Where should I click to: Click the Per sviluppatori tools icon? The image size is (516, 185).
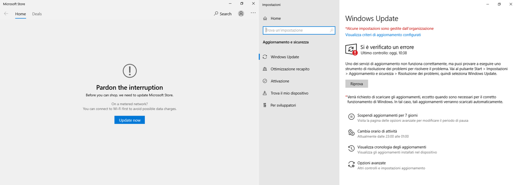pyautogui.click(x=265, y=105)
